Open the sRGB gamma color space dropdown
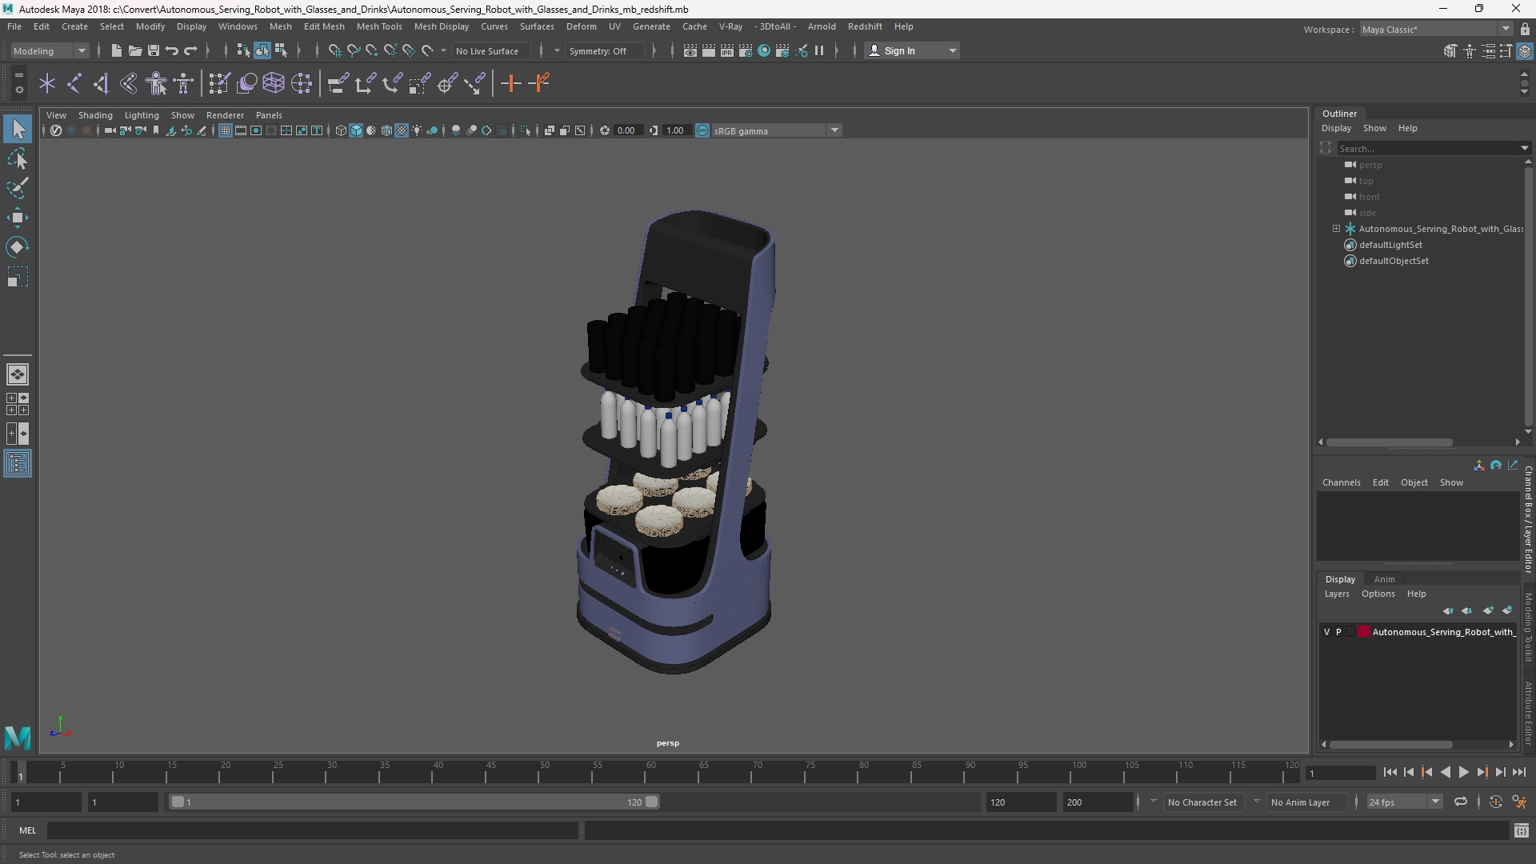Viewport: 1536px width, 864px height. pos(776,130)
